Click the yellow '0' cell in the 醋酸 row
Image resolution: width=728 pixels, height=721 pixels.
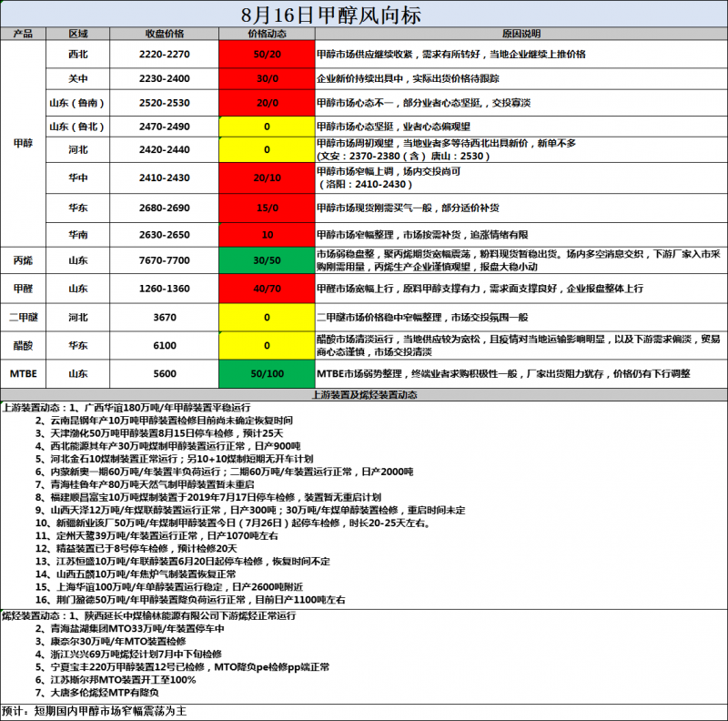[x=267, y=346]
